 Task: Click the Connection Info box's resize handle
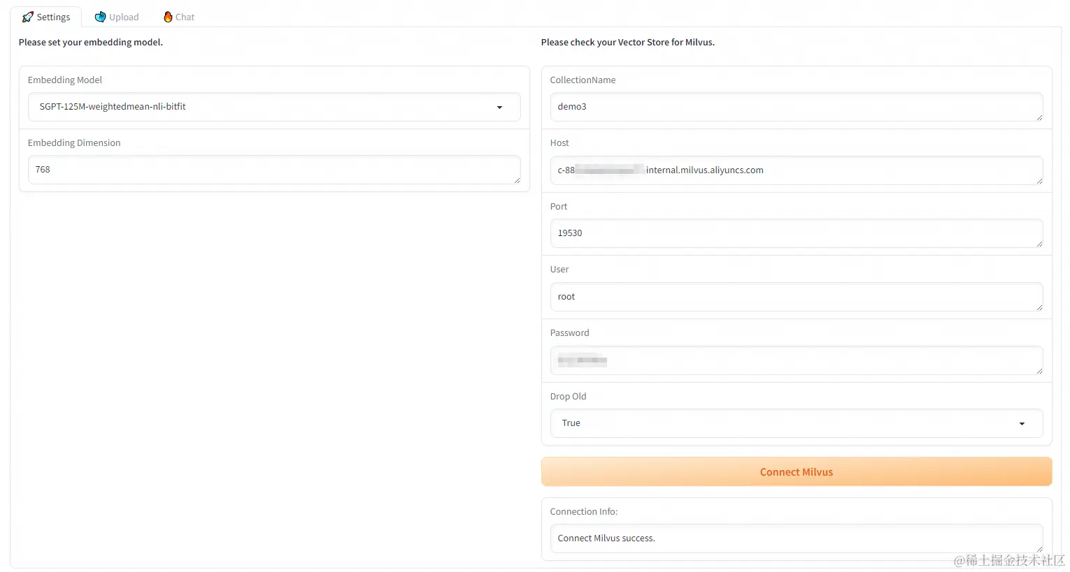point(1039,549)
